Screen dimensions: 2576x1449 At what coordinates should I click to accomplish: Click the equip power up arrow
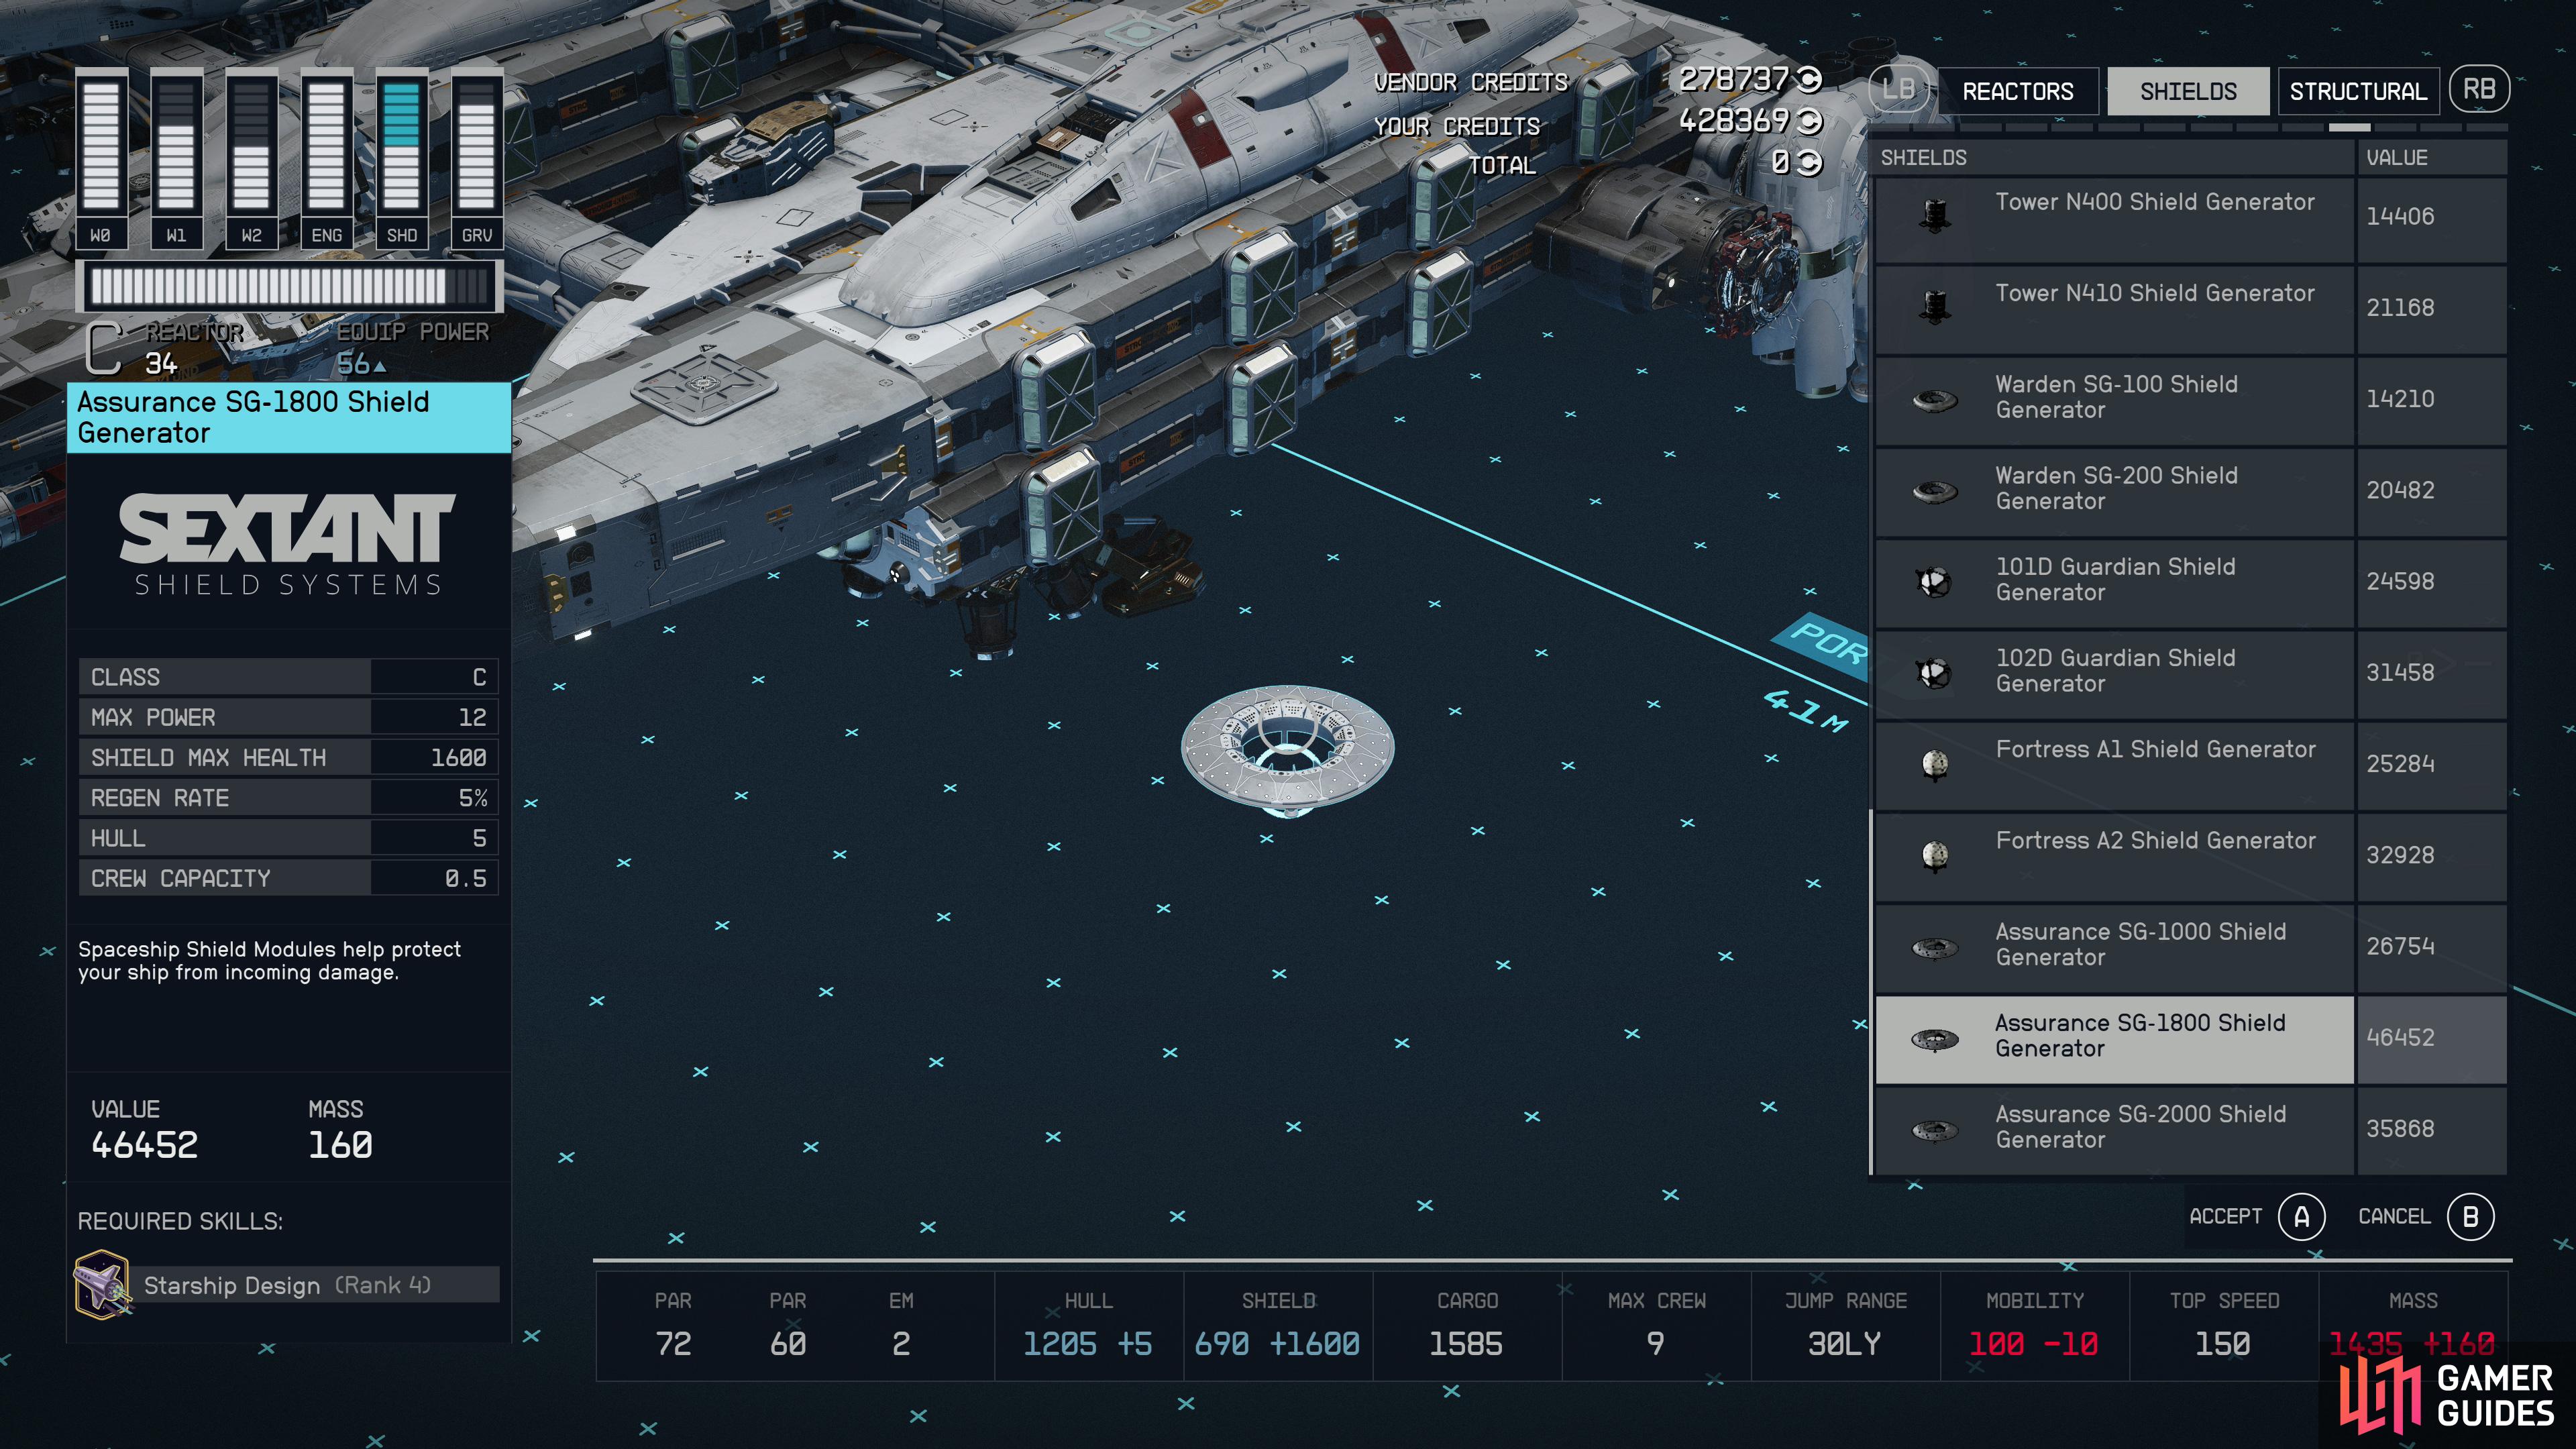point(380,366)
